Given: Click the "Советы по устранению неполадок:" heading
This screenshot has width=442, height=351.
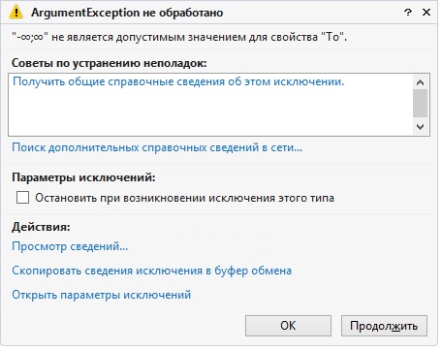Looking at the screenshot, I should pos(110,63).
